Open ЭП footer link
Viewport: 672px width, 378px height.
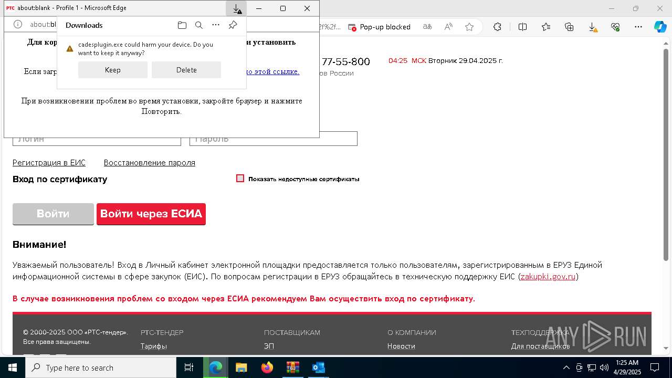[269, 346]
